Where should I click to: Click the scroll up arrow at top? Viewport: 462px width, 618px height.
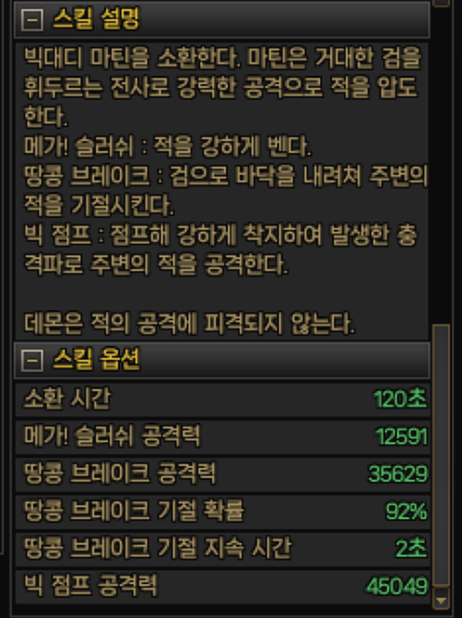pos(441,3)
